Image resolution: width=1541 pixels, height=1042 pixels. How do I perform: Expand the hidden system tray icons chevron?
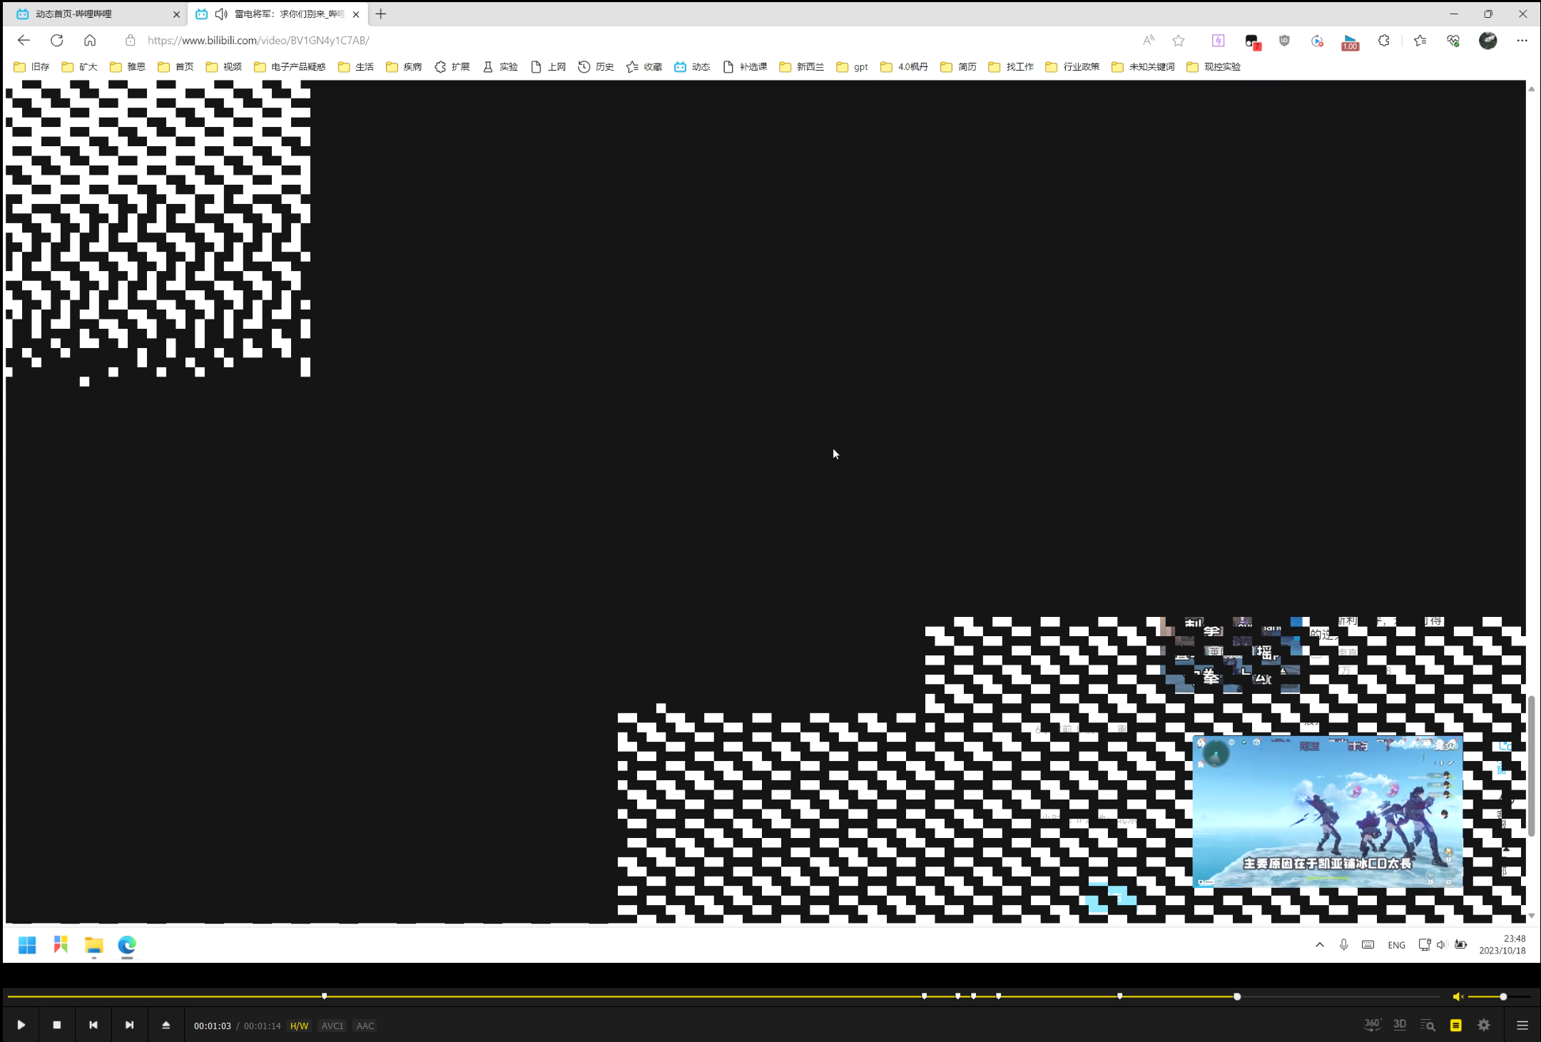coord(1318,944)
